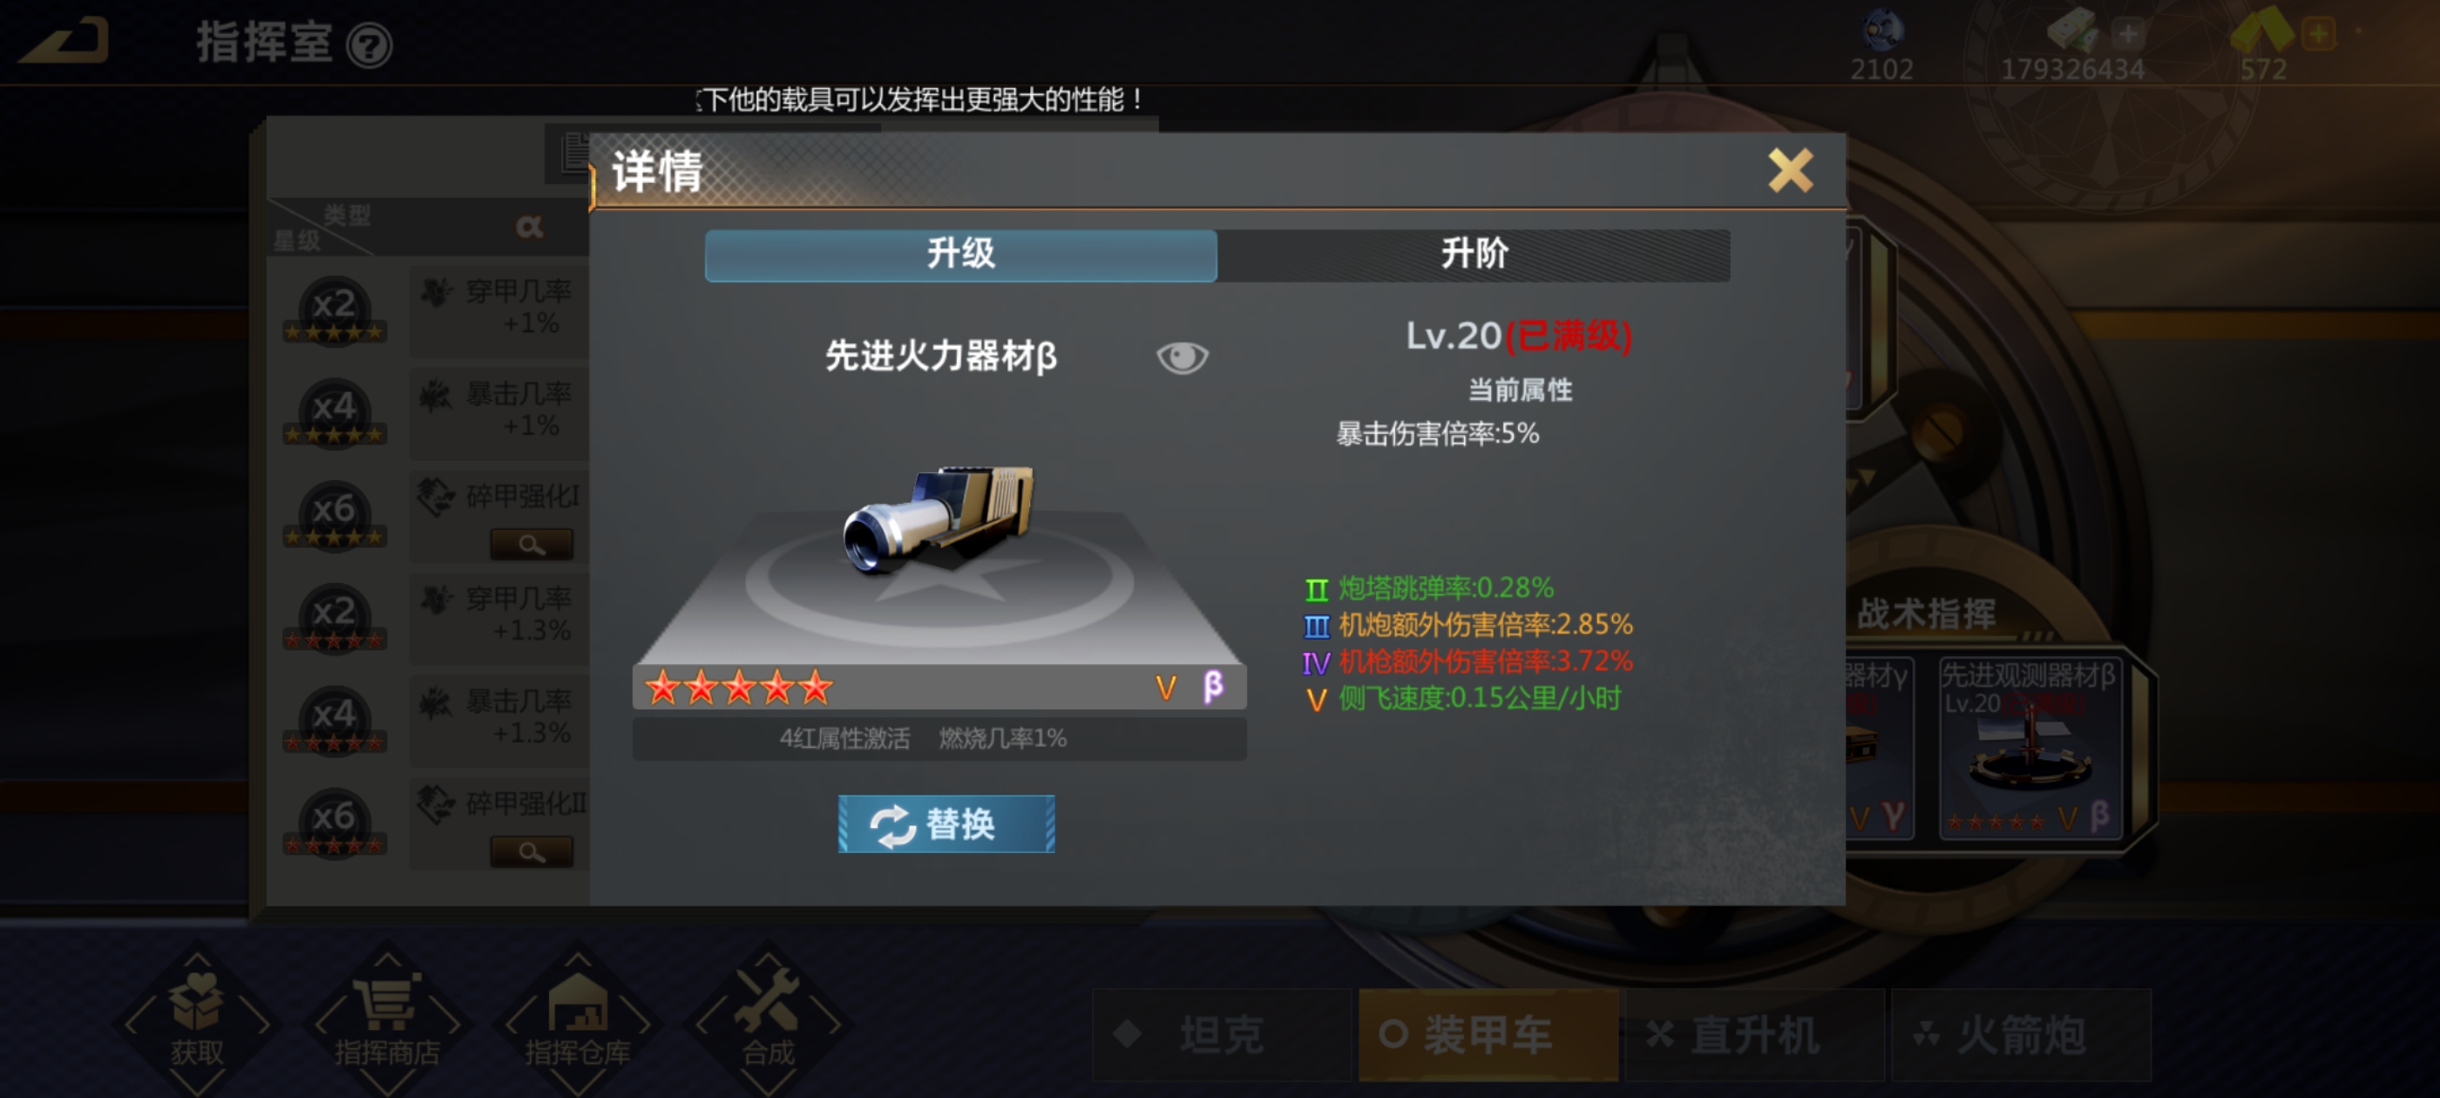Click the 替换 replace button
The height and width of the screenshot is (1098, 2440).
click(946, 823)
